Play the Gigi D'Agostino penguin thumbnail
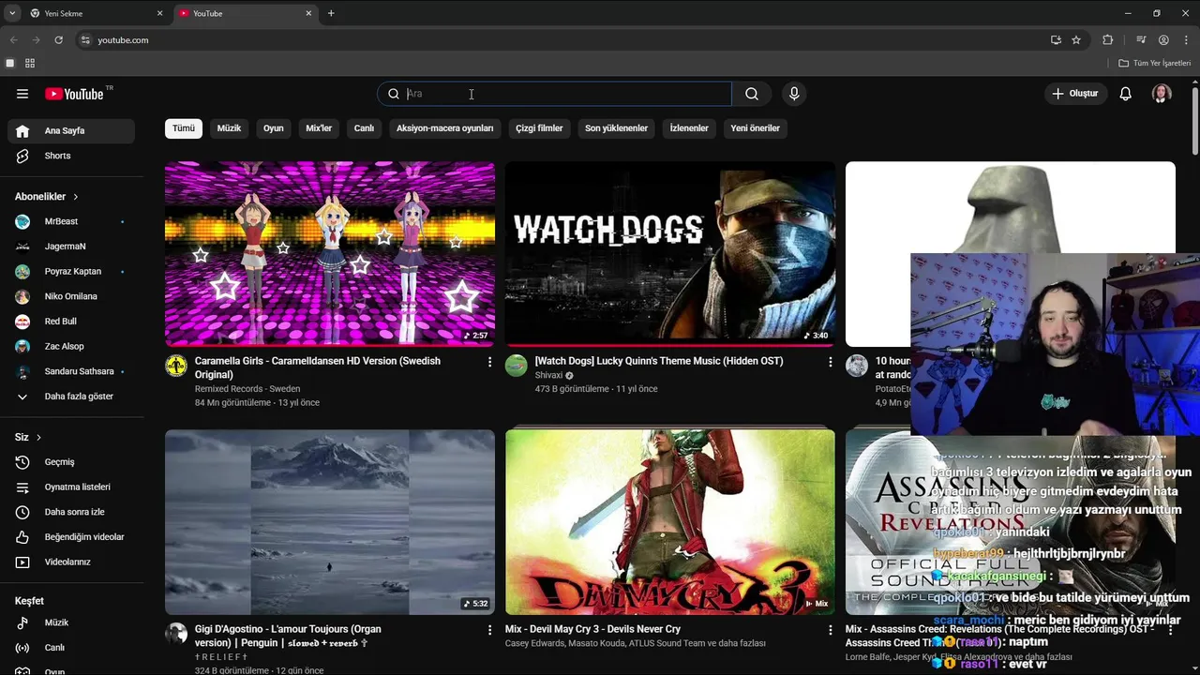The height and width of the screenshot is (675, 1200). point(330,522)
